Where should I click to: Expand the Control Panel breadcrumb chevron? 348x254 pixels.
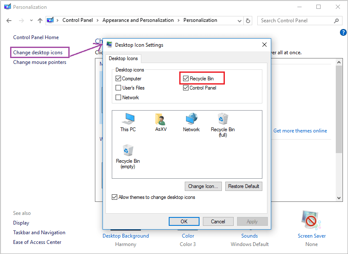click(x=97, y=20)
